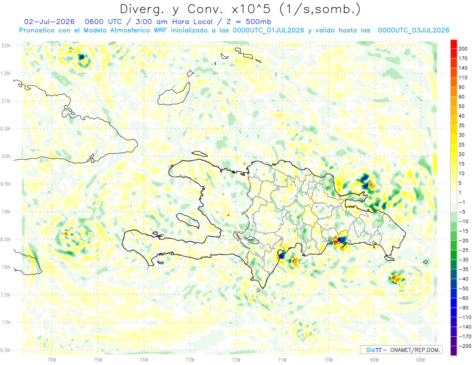This screenshot has height=365, width=472.
Task: Click the "71W" longitude label
Action: [282, 360]
